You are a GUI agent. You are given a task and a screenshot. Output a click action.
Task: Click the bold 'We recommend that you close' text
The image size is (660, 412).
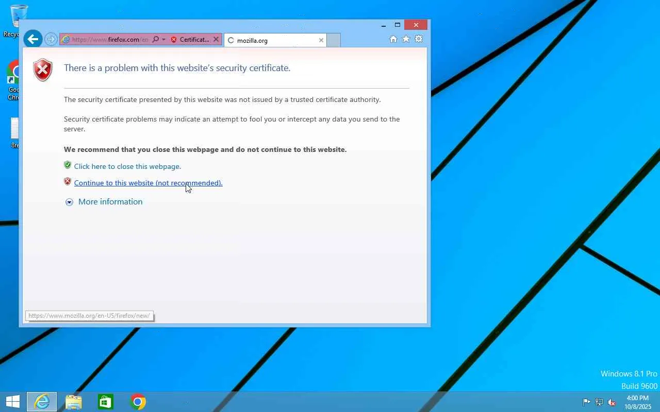point(205,149)
